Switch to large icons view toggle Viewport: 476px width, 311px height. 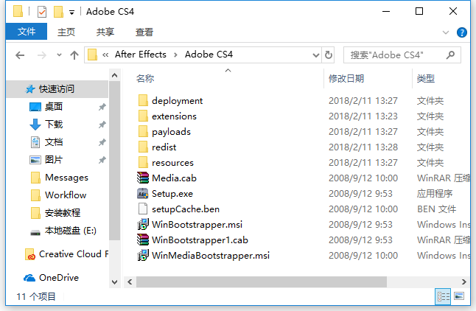(x=459, y=296)
